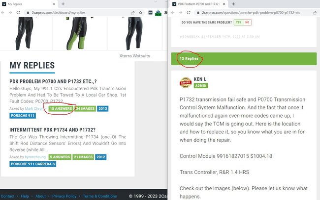Open Contact footer link
Viewport: 320px width, 200px height.
pos(7,196)
